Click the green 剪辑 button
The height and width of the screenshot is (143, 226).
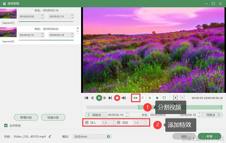click(x=210, y=136)
